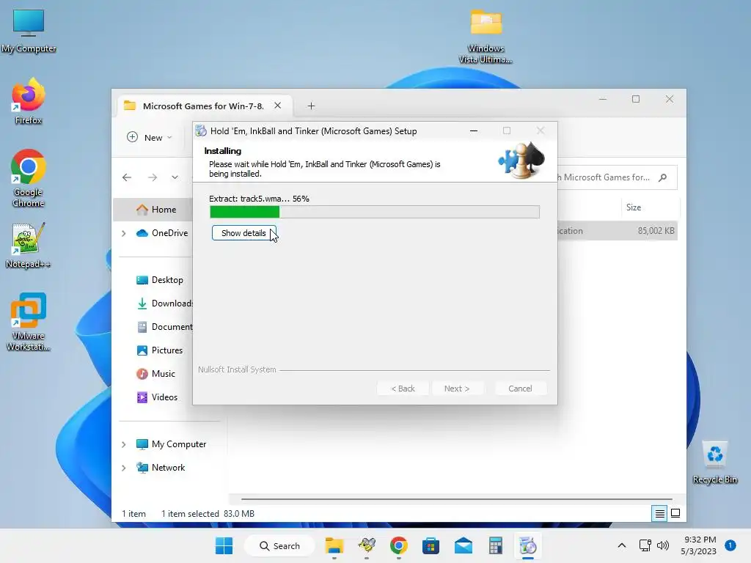Select OneDrive in navigation pane
Viewport: 751px width, 563px height.
click(161, 233)
